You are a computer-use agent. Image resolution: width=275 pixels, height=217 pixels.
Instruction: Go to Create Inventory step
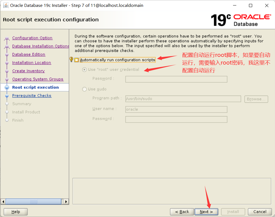click(29, 71)
